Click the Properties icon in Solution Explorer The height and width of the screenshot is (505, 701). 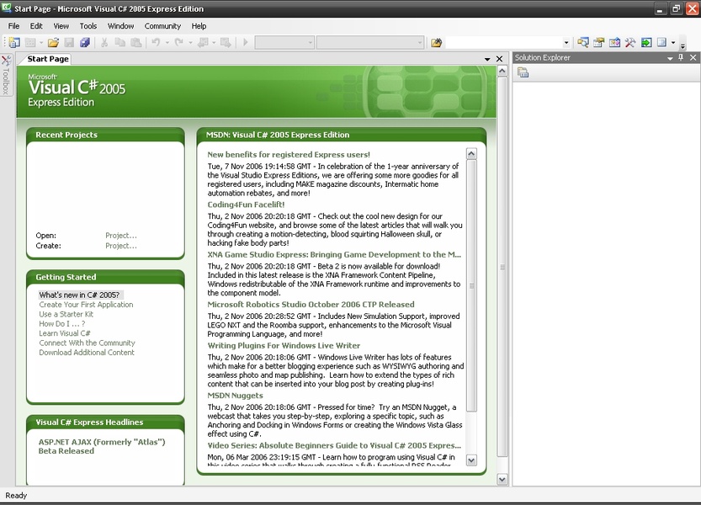pyautogui.click(x=523, y=73)
